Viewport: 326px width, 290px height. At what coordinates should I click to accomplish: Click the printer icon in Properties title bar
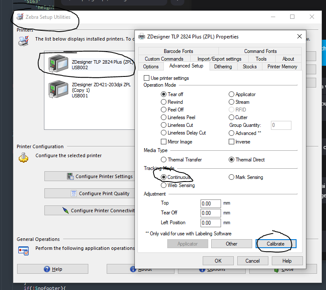[142, 37]
